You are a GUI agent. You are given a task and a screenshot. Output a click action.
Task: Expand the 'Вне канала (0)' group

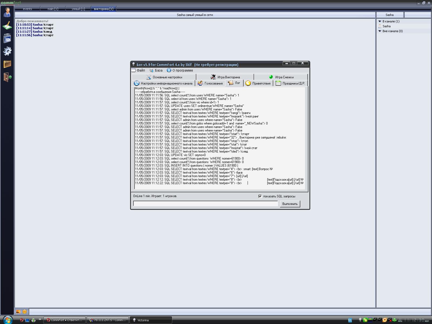point(380,31)
